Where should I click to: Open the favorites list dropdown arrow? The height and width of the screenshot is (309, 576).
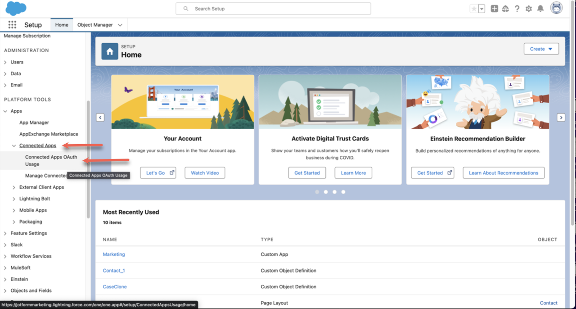pos(481,9)
